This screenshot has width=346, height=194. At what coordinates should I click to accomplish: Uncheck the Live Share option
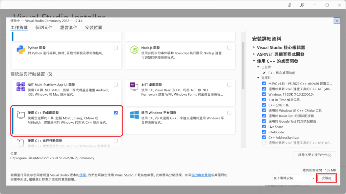(x=264, y=127)
